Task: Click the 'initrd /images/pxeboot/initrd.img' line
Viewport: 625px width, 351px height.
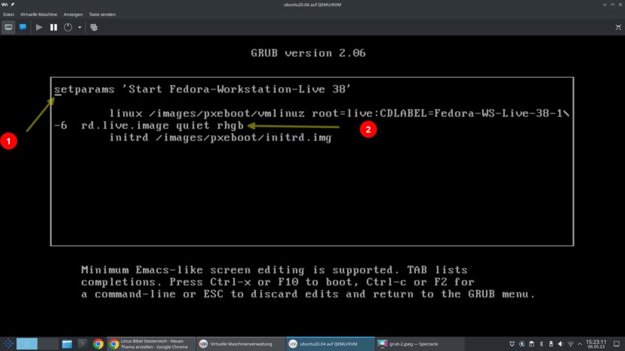Action: [x=220, y=138]
